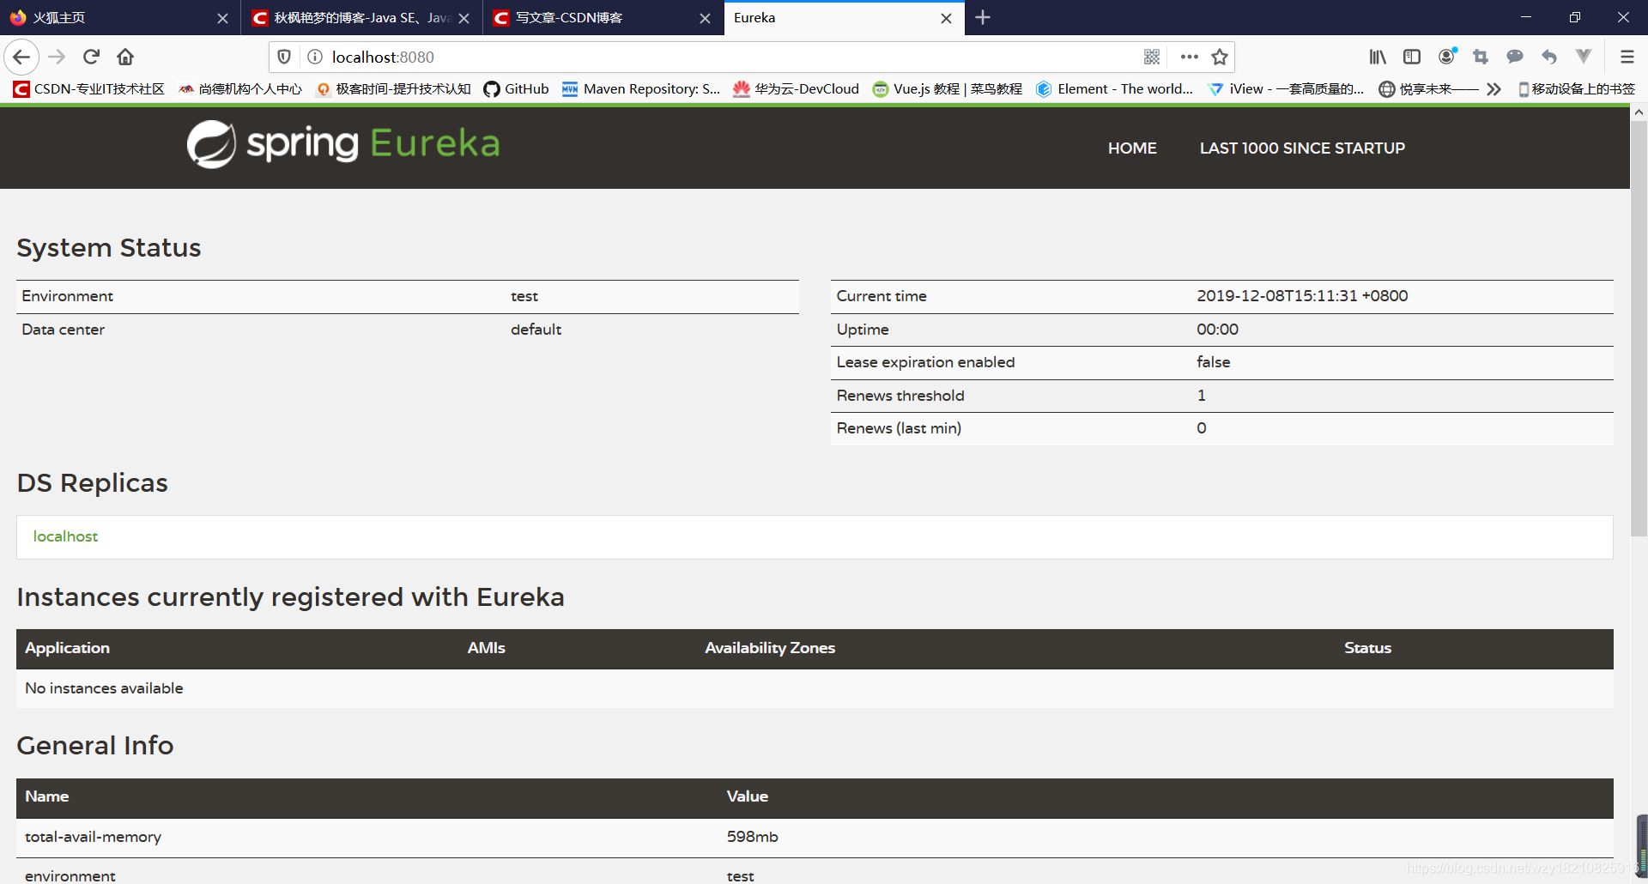1648x884 pixels.
Task: Open the QR code icon in address bar
Action: (x=1152, y=57)
